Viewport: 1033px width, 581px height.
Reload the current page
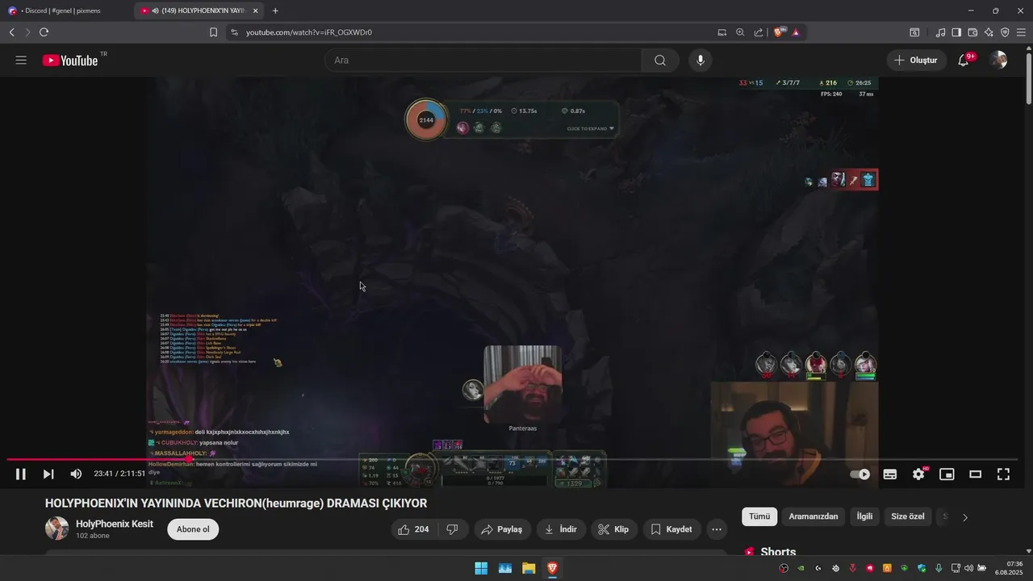click(44, 32)
